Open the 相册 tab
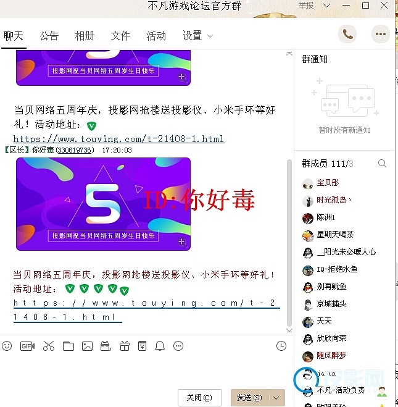This screenshot has height=407, width=398. (x=85, y=36)
